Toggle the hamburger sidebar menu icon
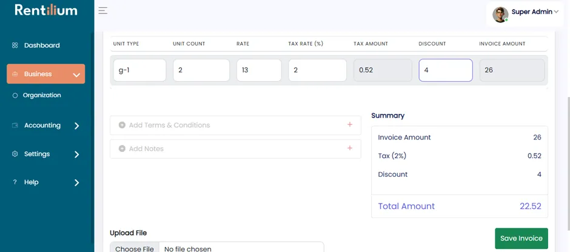 coord(103,10)
